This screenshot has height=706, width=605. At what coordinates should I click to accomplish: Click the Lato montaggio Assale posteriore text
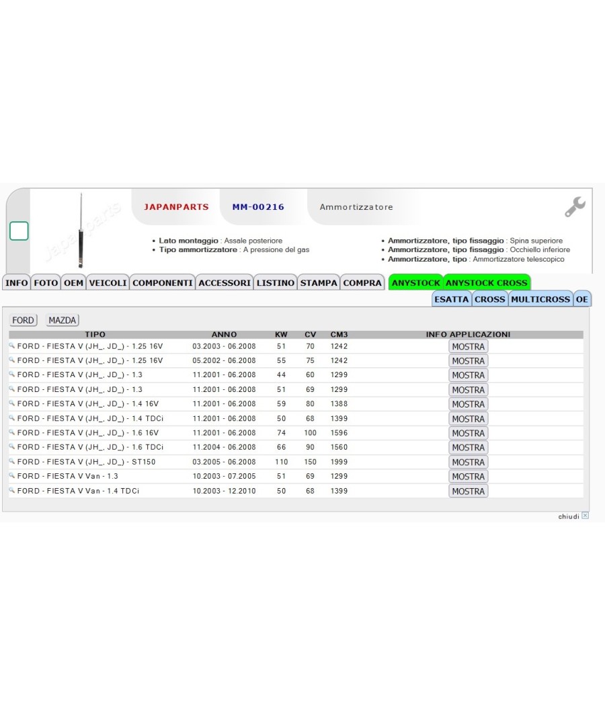[220, 241]
